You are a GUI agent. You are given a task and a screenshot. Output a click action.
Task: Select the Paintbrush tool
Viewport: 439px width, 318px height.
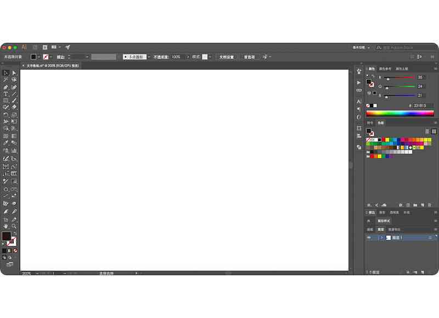[14, 101]
